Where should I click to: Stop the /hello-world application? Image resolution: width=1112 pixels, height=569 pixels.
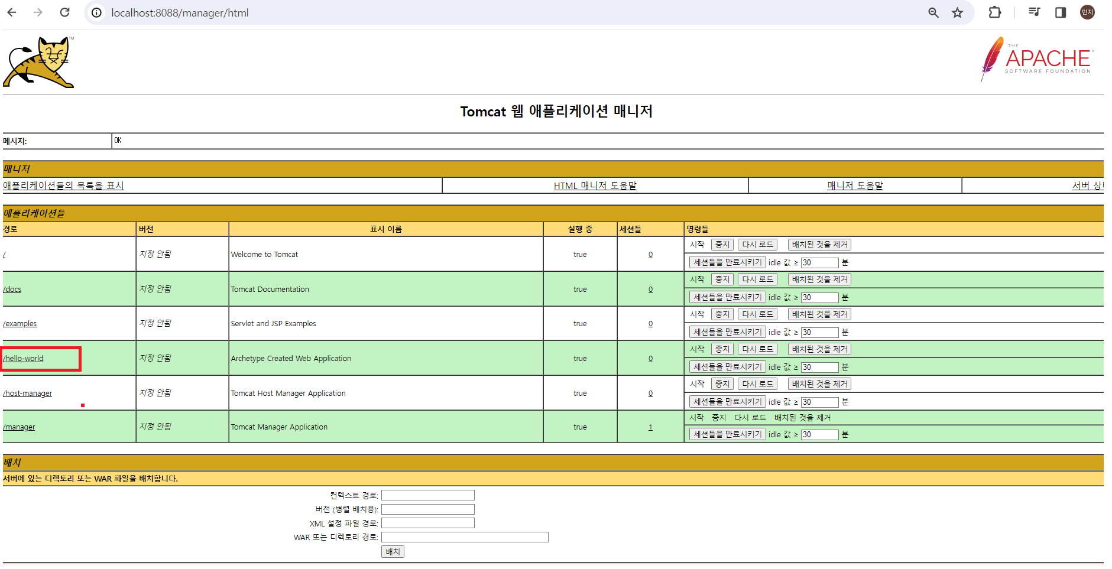[x=722, y=349]
